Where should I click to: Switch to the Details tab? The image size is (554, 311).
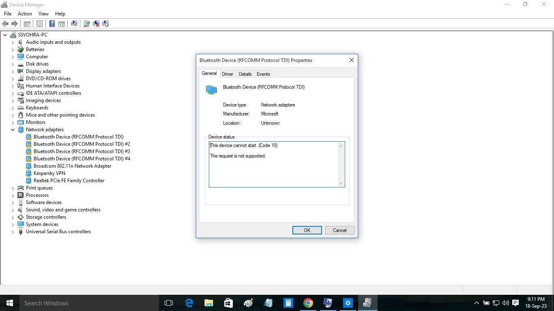pyautogui.click(x=245, y=74)
